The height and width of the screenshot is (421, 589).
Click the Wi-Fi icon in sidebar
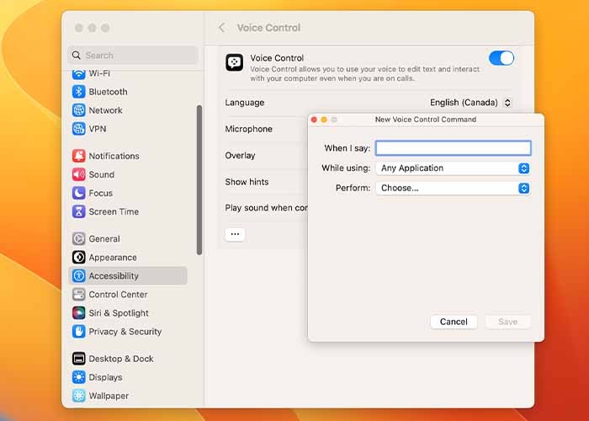(x=78, y=74)
